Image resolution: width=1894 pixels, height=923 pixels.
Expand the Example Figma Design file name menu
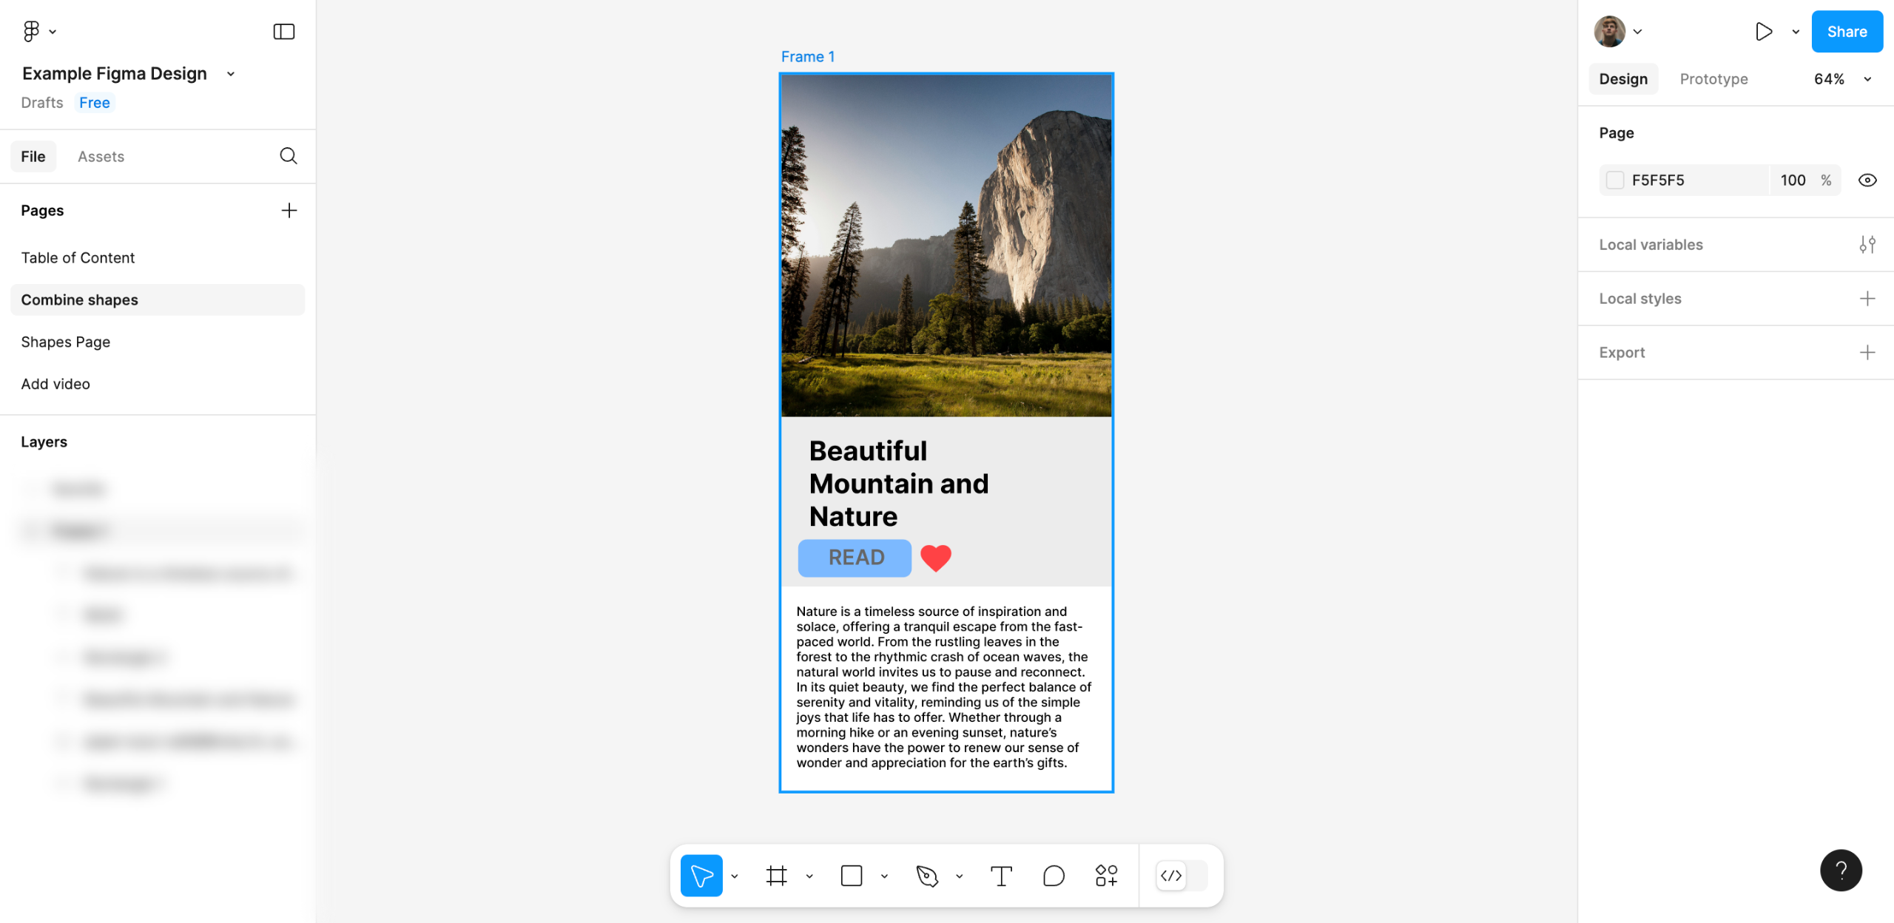click(x=231, y=74)
